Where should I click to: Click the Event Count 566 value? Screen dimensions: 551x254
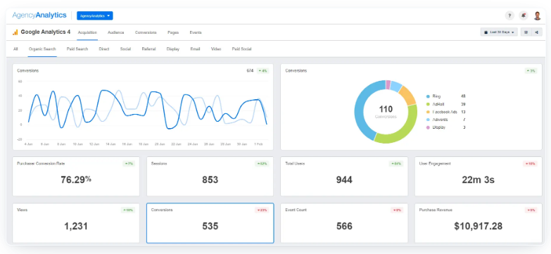point(344,227)
